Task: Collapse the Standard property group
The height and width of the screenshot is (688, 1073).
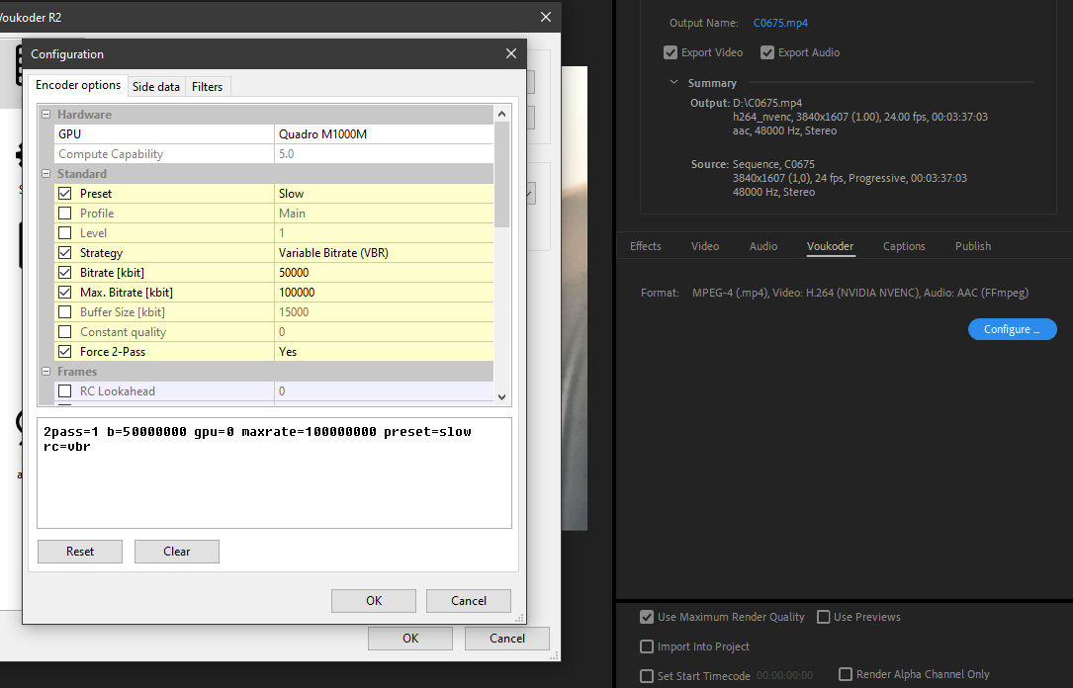Action: (x=46, y=174)
